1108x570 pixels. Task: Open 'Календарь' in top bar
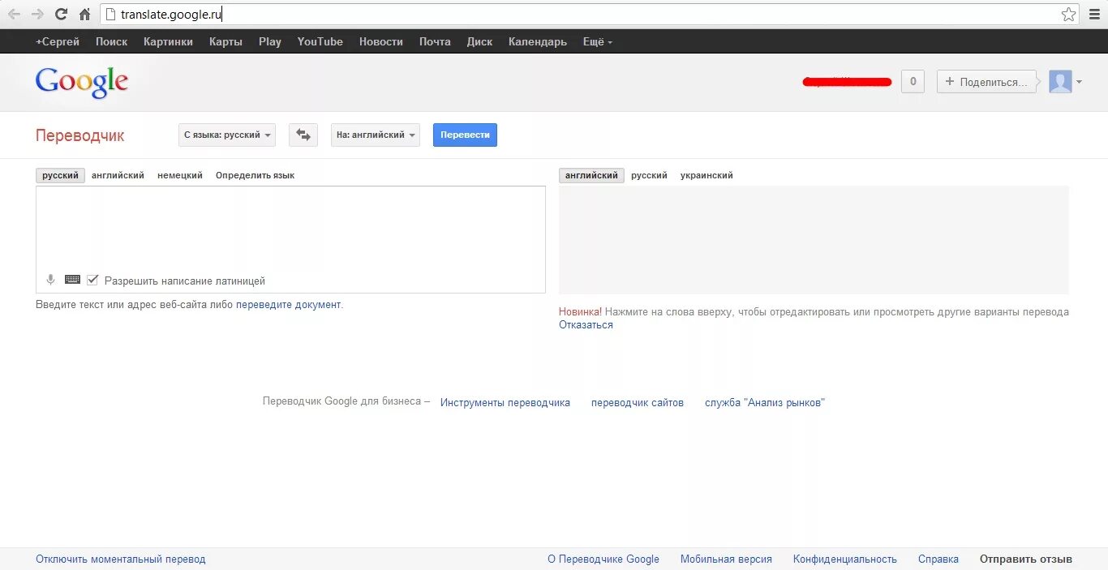(x=538, y=41)
